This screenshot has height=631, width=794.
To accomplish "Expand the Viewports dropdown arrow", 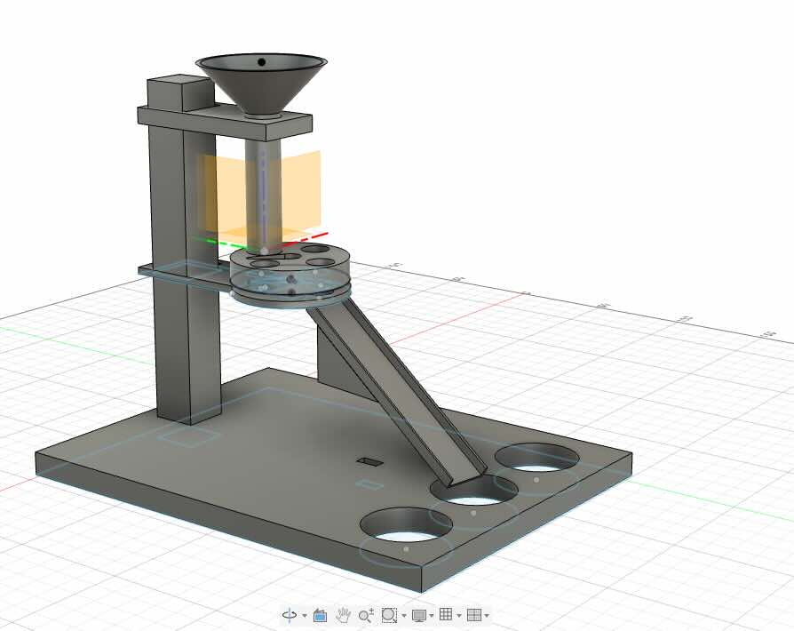I will tap(487, 616).
